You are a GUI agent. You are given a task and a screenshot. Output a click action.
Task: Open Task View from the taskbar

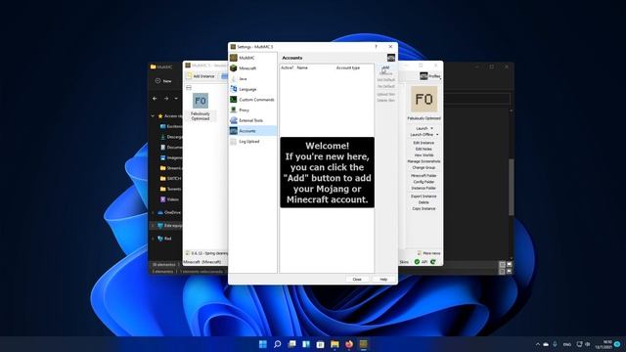[291, 344]
